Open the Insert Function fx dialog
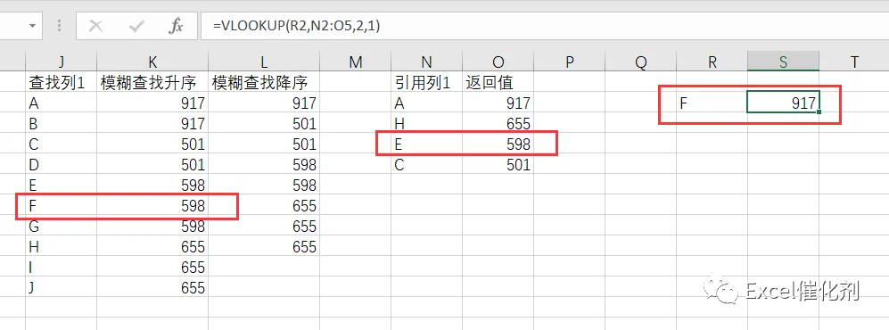889x330 pixels. click(x=177, y=26)
